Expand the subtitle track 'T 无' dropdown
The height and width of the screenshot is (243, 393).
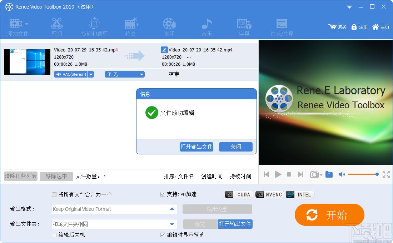[x=141, y=74]
